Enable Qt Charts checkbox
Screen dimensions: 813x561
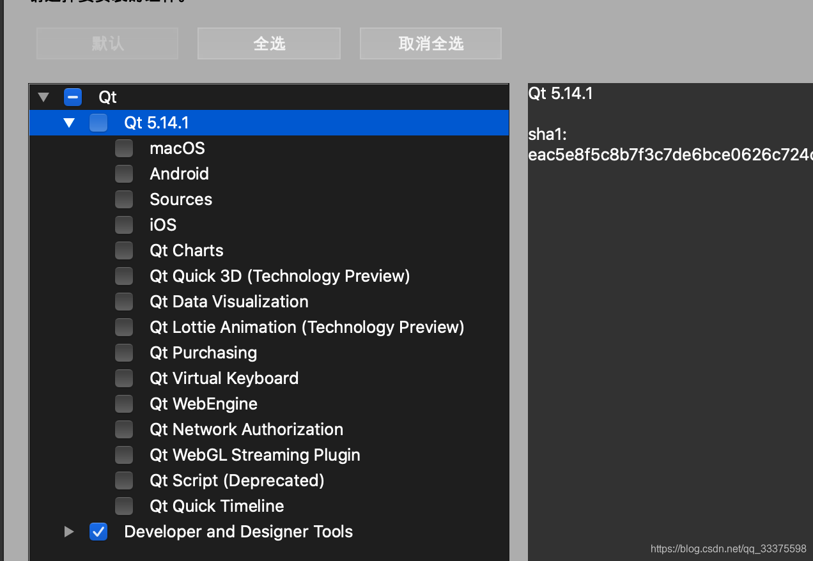pos(124,250)
